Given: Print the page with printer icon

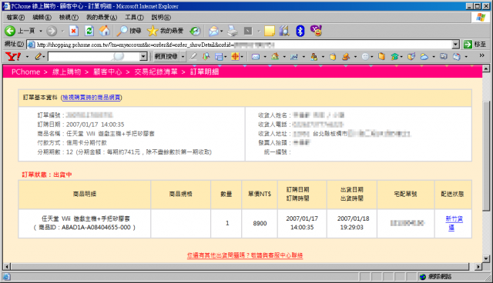Looking at the screenshot, I should (x=233, y=31).
